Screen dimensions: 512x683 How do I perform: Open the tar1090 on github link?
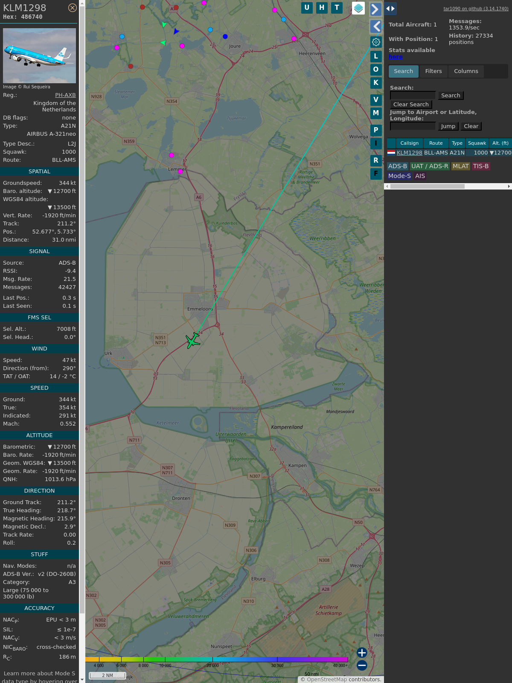(x=476, y=9)
